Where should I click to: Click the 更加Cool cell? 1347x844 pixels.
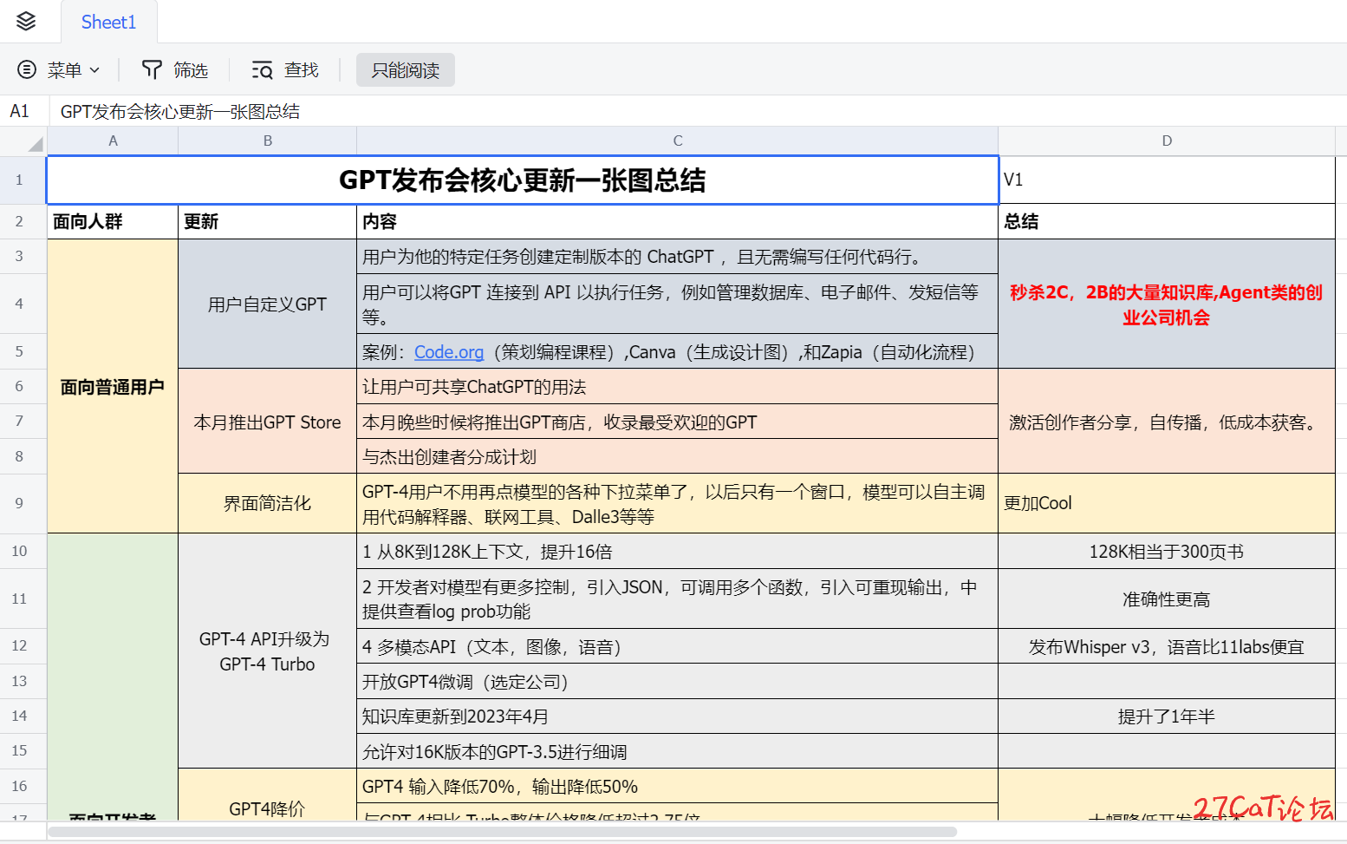[1167, 503]
